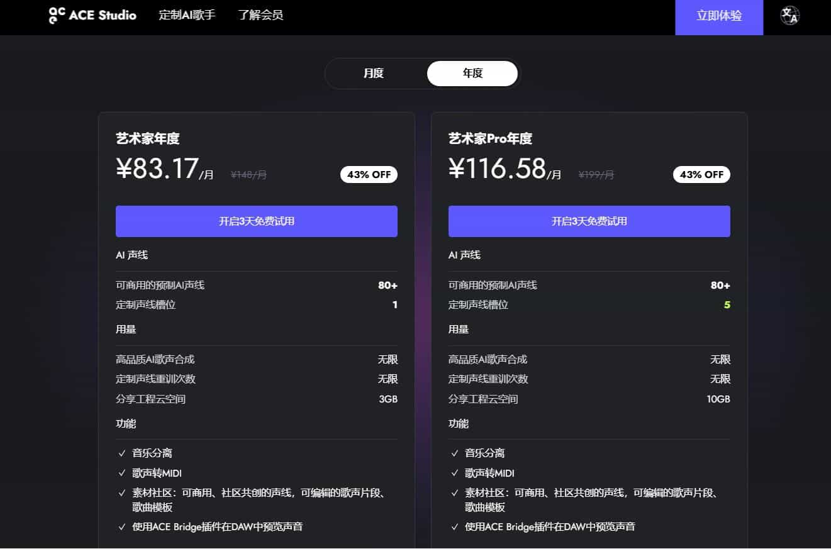Screen dimensions: 831x549
Task: Click the 艺术家年度 plan title
Action: pos(148,139)
